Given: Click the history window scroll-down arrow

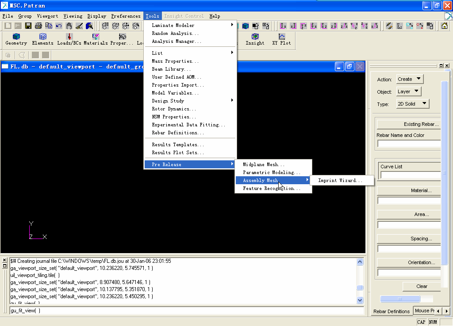Looking at the screenshot, I should click(360, 300).
